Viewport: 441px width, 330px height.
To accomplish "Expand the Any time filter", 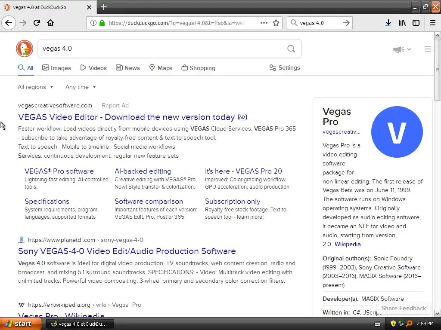I will click(81, 87).
